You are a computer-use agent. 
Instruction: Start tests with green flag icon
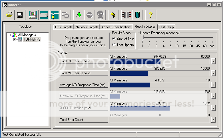coord(79,15)
